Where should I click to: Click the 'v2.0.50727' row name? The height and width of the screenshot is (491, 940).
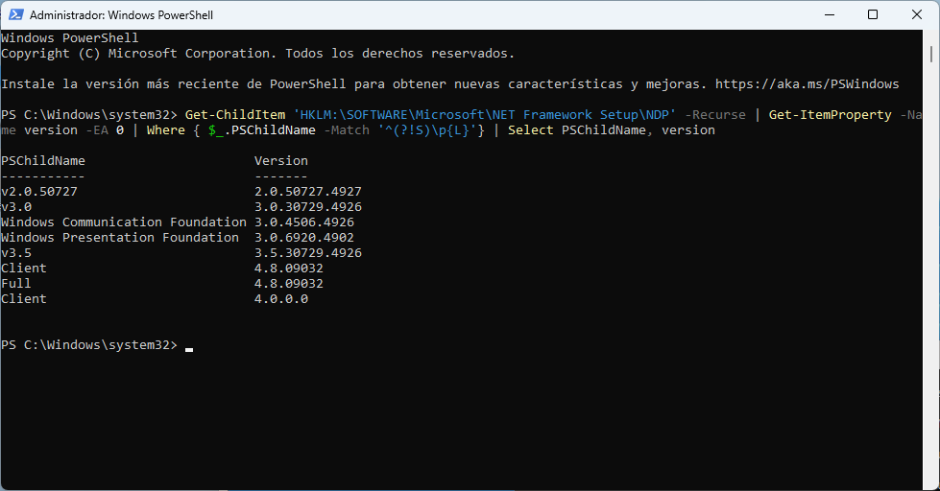coord(39,192)
